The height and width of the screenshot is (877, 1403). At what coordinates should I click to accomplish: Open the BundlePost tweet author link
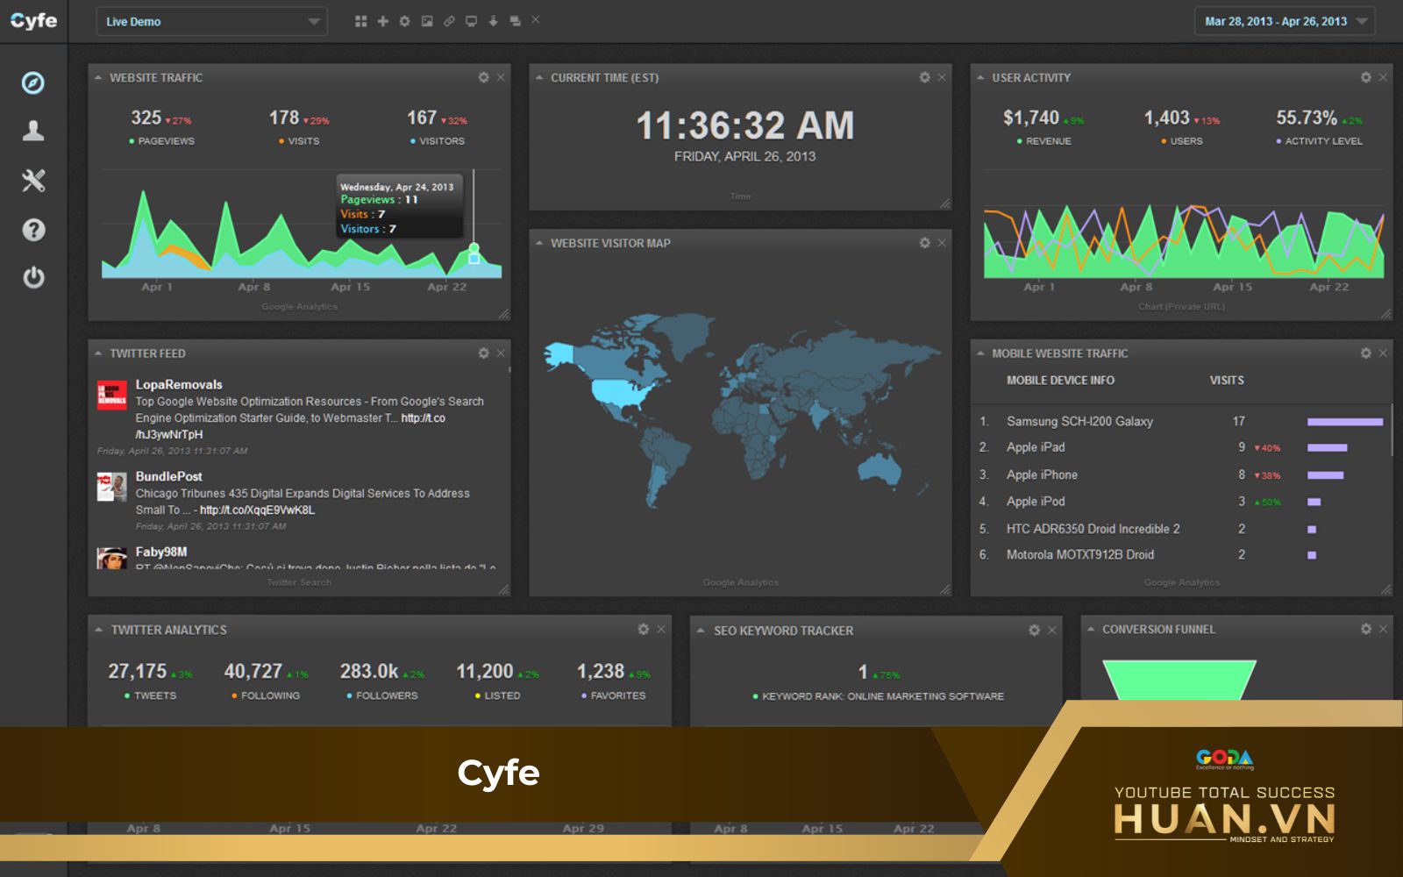(x=168, y=476)
